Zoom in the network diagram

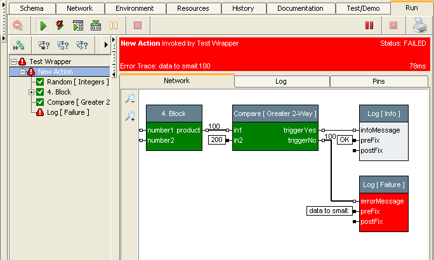point(129,116)
